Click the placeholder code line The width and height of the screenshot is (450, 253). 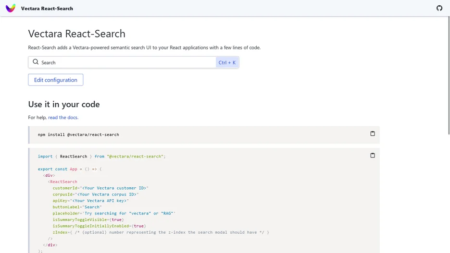(114, 213)
